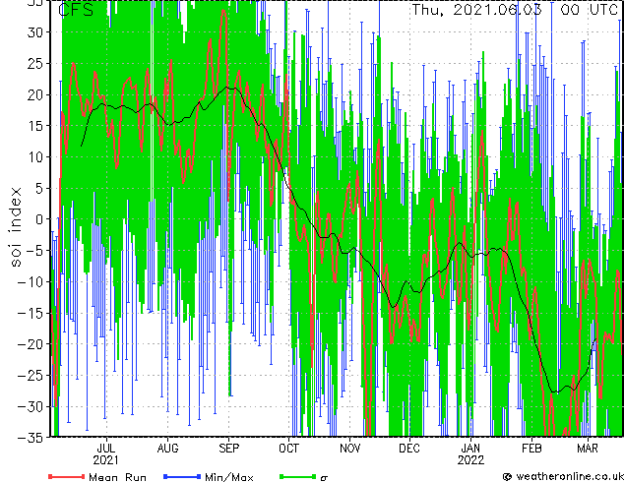Click the NOV x-axis month label
Screen dimensions: 624x482
[x=349, y=449]
